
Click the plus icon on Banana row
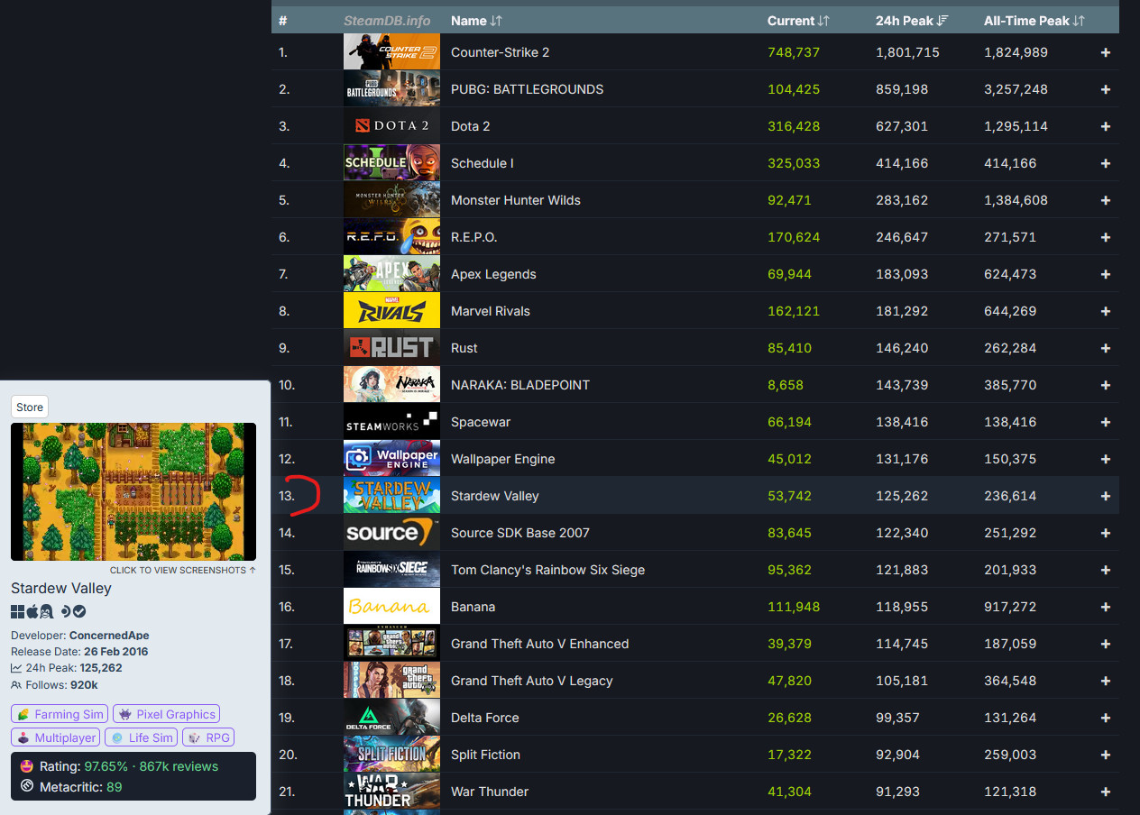1106,607
